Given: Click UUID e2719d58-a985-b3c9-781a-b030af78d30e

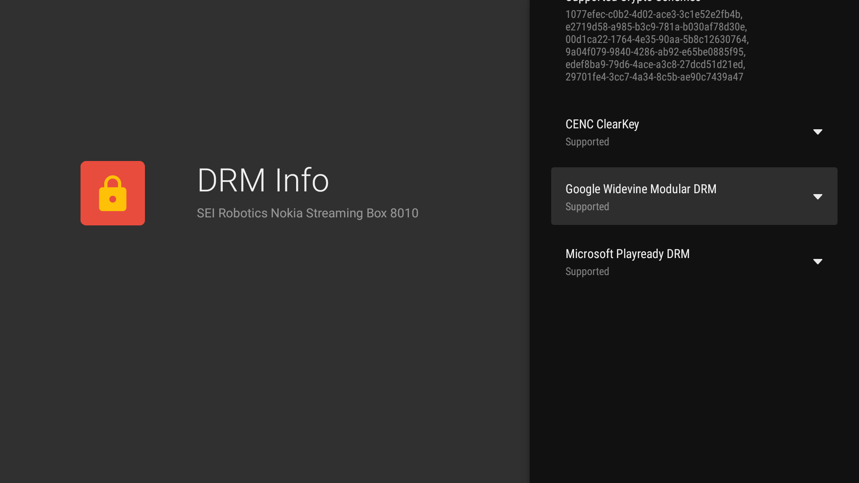Looking at the screenshot, I should click(655, 27).
